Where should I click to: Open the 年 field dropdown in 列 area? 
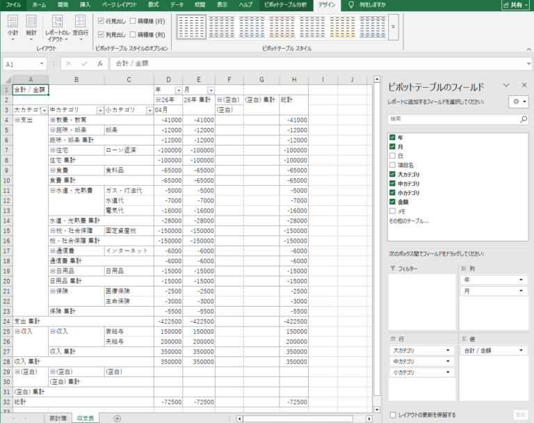521,280
